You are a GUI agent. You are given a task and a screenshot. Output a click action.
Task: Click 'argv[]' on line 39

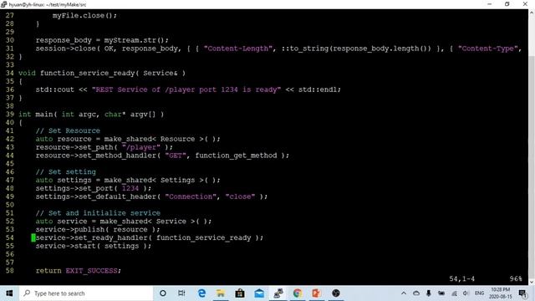[x=143, y=115]
